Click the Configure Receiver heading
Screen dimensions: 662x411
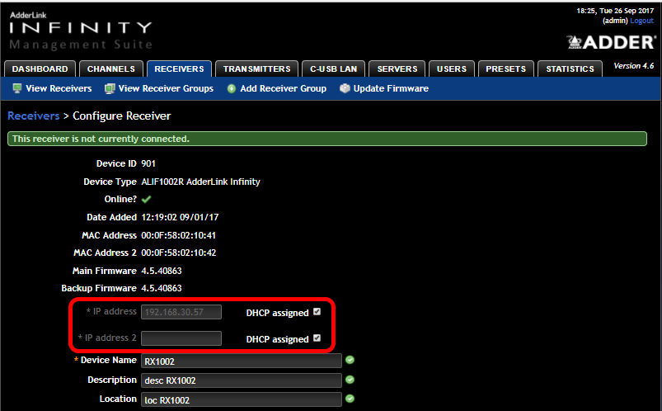121,116
